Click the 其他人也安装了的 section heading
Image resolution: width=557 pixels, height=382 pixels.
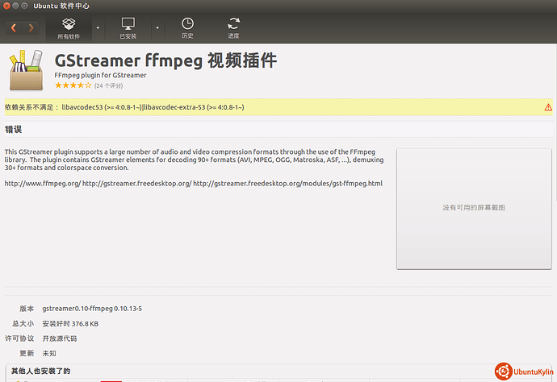tap(41, 371)
